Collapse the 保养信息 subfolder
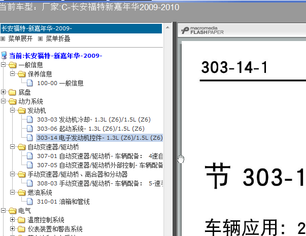This screenshot has height=236, width=306. [13, 73]
